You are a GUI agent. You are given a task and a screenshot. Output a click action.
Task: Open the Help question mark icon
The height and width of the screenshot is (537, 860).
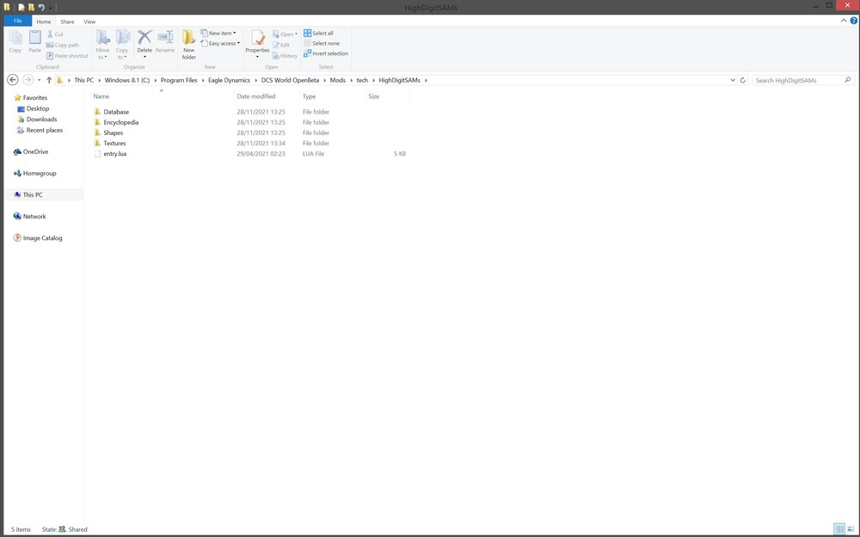(x=853, y=21)
